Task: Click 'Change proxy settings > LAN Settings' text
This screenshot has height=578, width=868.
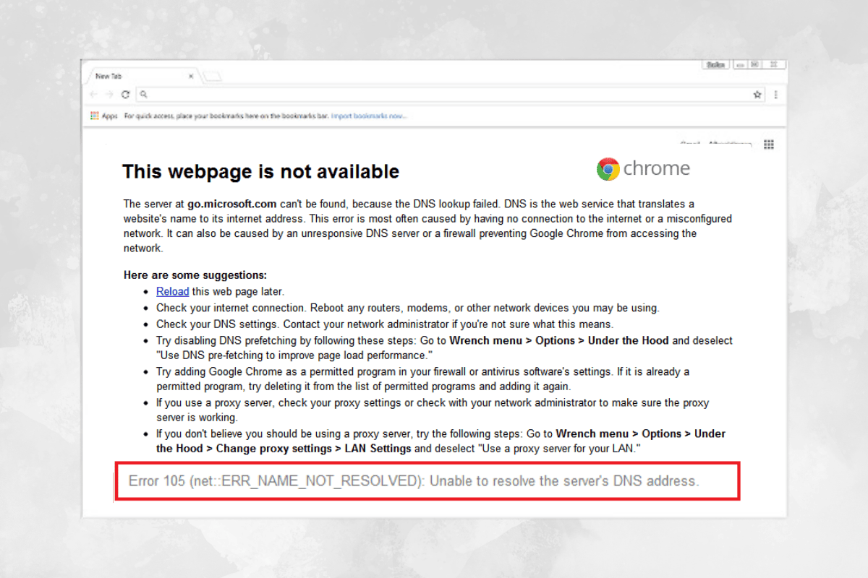Action: (314, 449)
